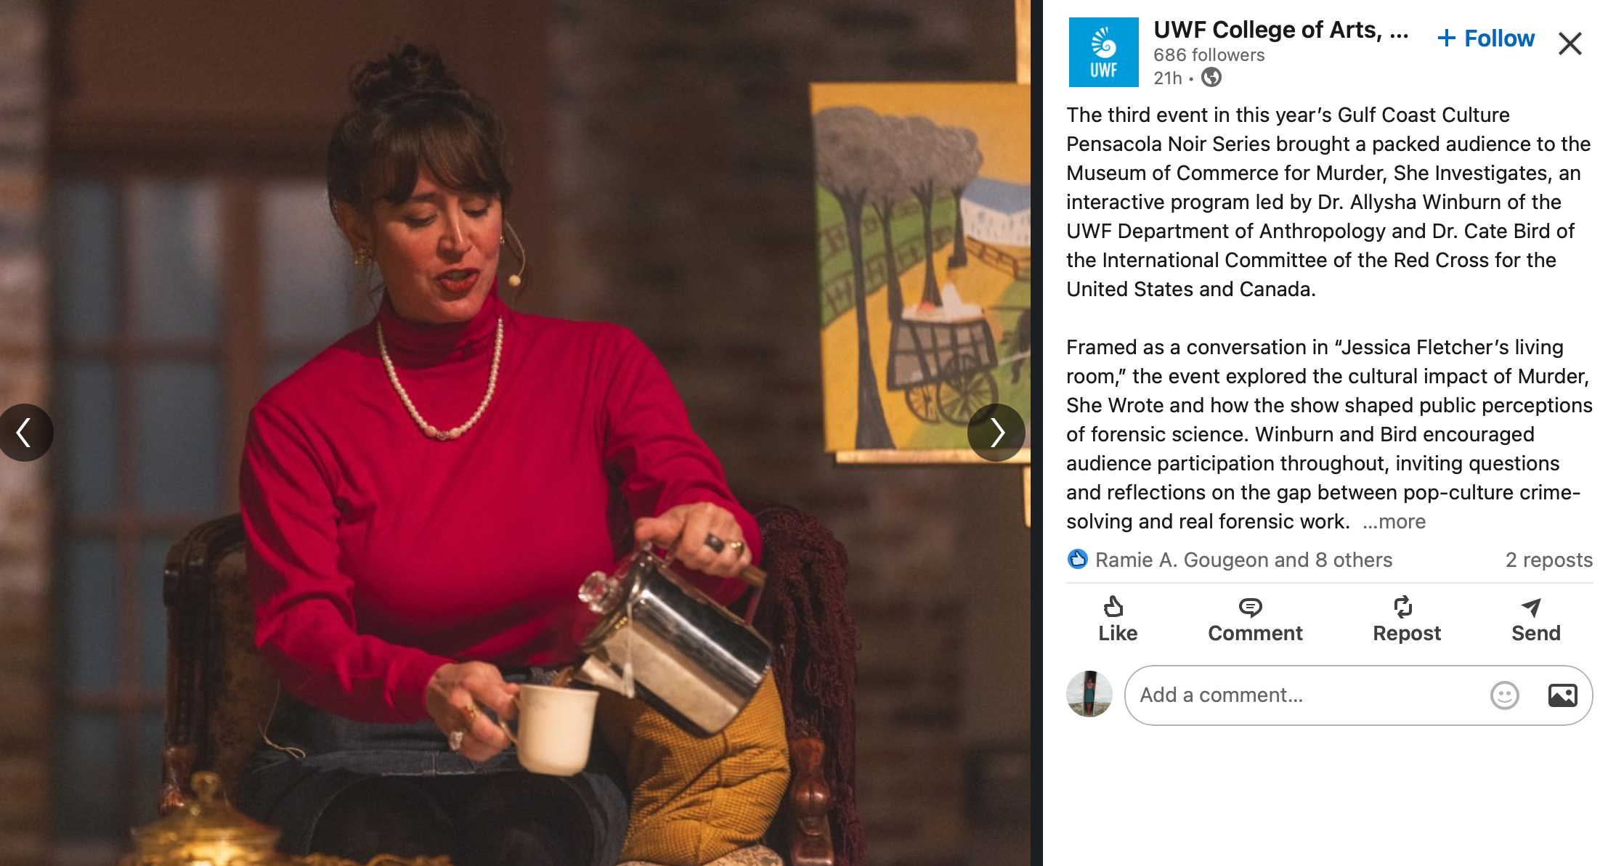
Task: Click the like reaction icon beside Ramie
Action: point(1077,559)
